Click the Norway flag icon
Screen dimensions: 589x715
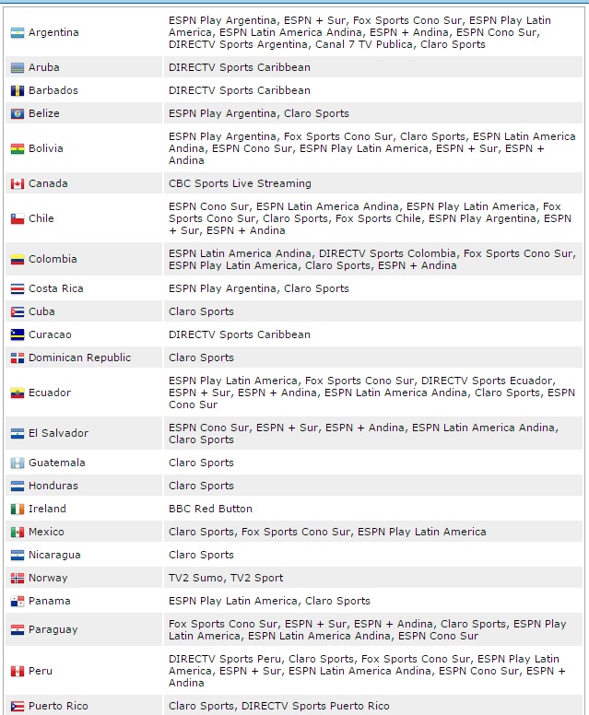click(x=18, y=579)
